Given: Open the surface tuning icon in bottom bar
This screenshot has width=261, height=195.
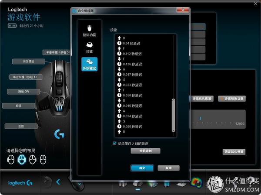Looking at the screenshot, I should click(181, 185).
